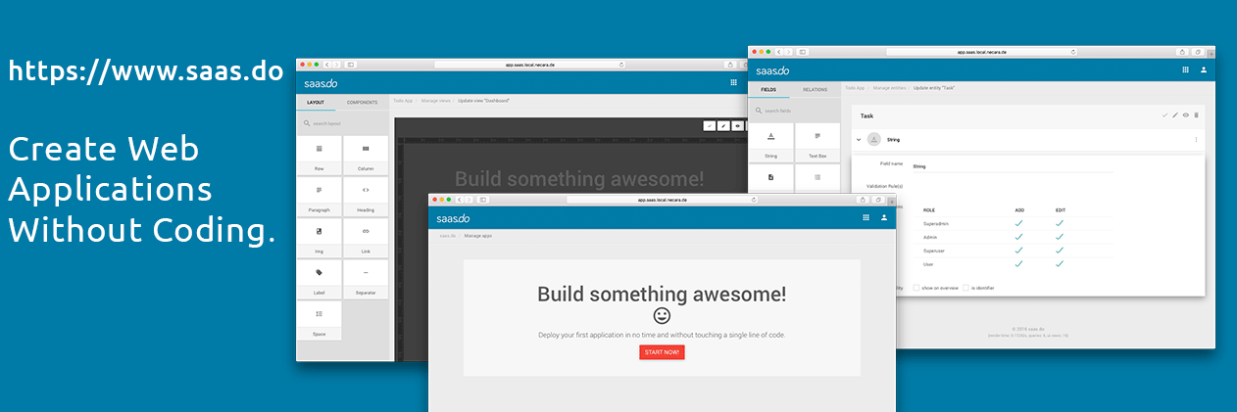Pick the Link layout tile
Viewport: 1237px width, 412px height.
point(366,238)
